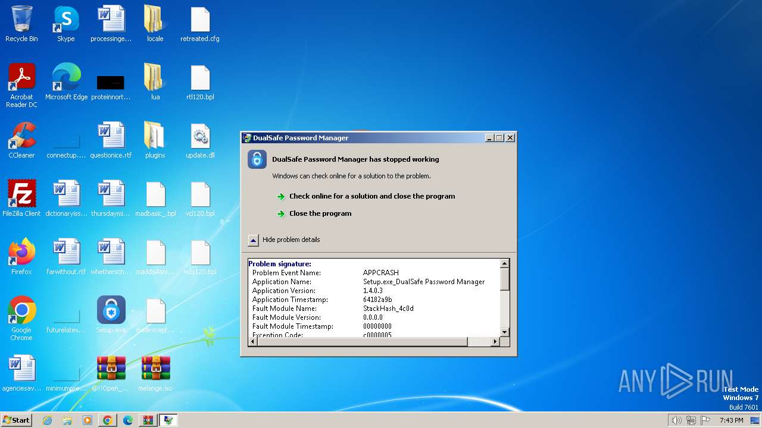The width and height of the screenshot is (762, 428).
Task: Click Setup.exe_DualSafe Password Manager application name
Action: point(424,282)
